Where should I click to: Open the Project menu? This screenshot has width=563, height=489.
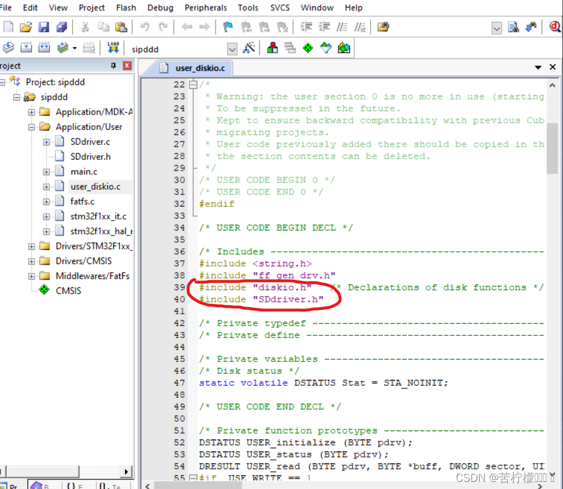point(92,8)
